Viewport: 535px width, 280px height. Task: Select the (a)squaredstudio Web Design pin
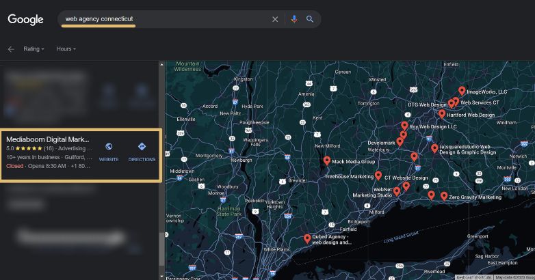[x=434, y=148]
